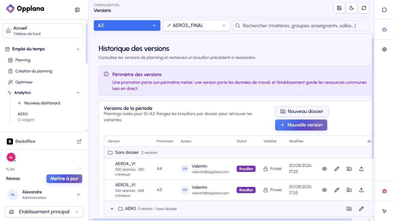
Task: Click the horizontal scrollbar at bottom
Action: pos(222,219)
